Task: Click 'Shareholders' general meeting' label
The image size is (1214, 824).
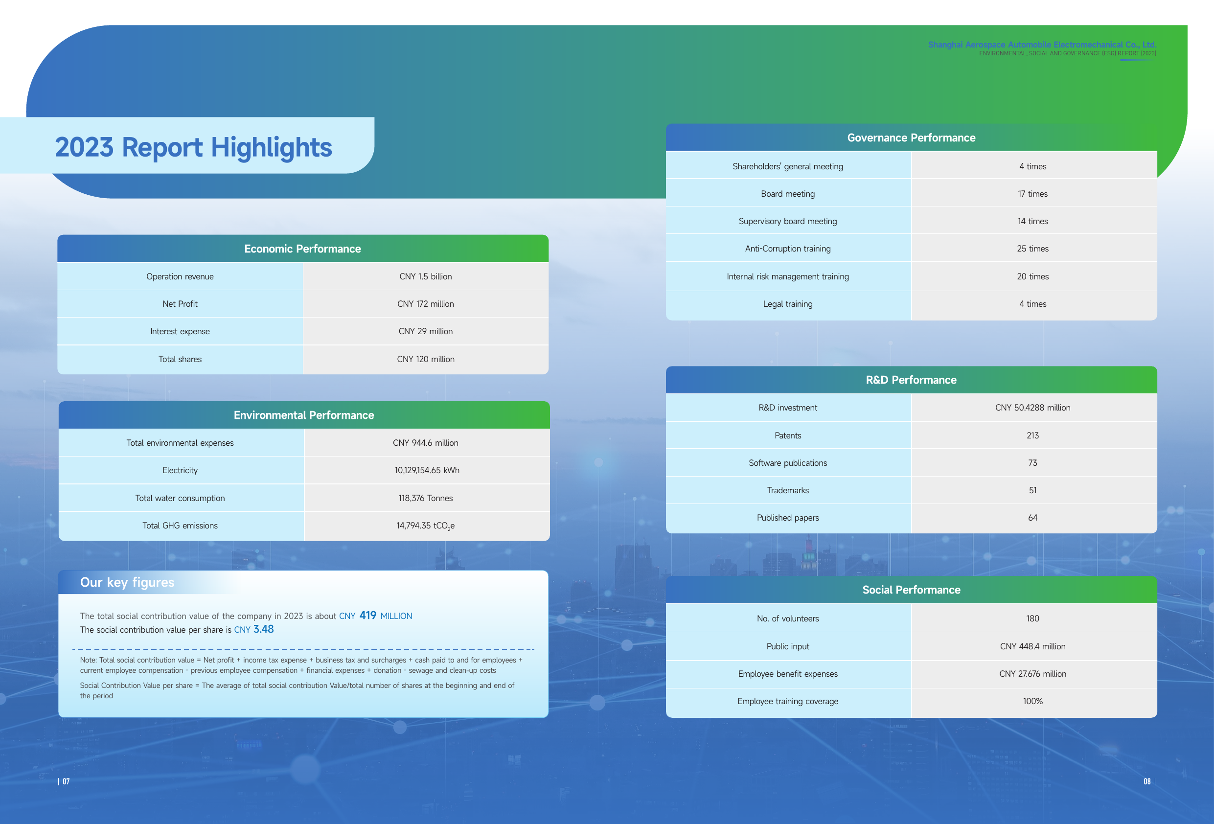Action: tap(787, 166)
